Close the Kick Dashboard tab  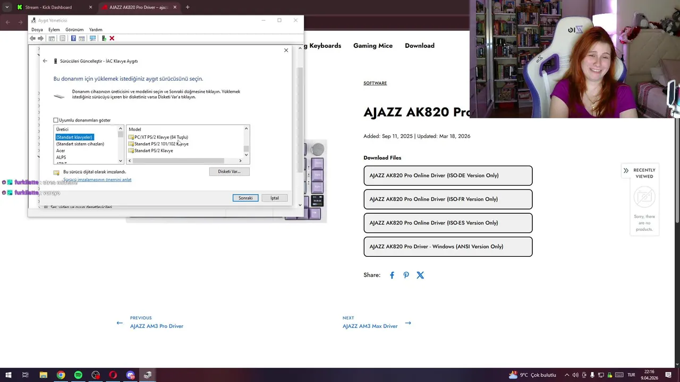90,7
